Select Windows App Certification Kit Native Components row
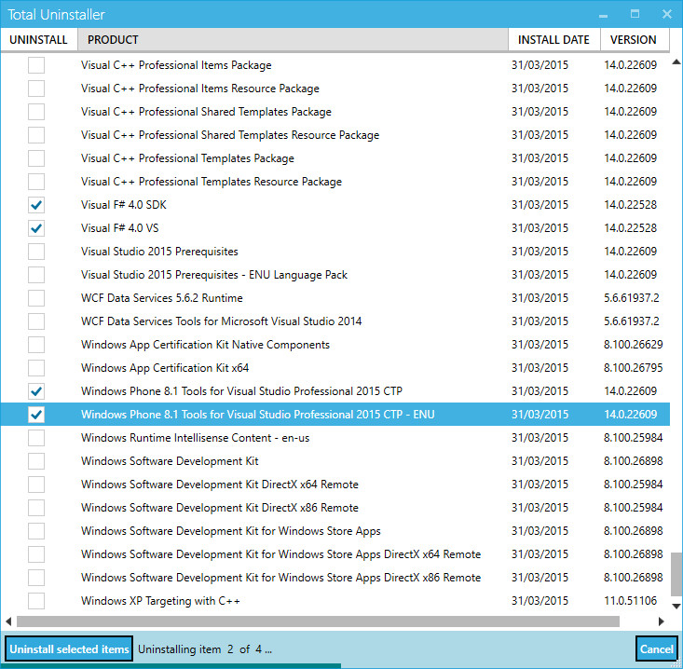Image resolution: width=683 pixels, height=669 pixels. (335, 345)
